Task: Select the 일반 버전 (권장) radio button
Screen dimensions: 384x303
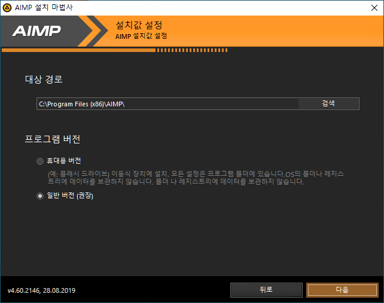Action: coord(40,196)
